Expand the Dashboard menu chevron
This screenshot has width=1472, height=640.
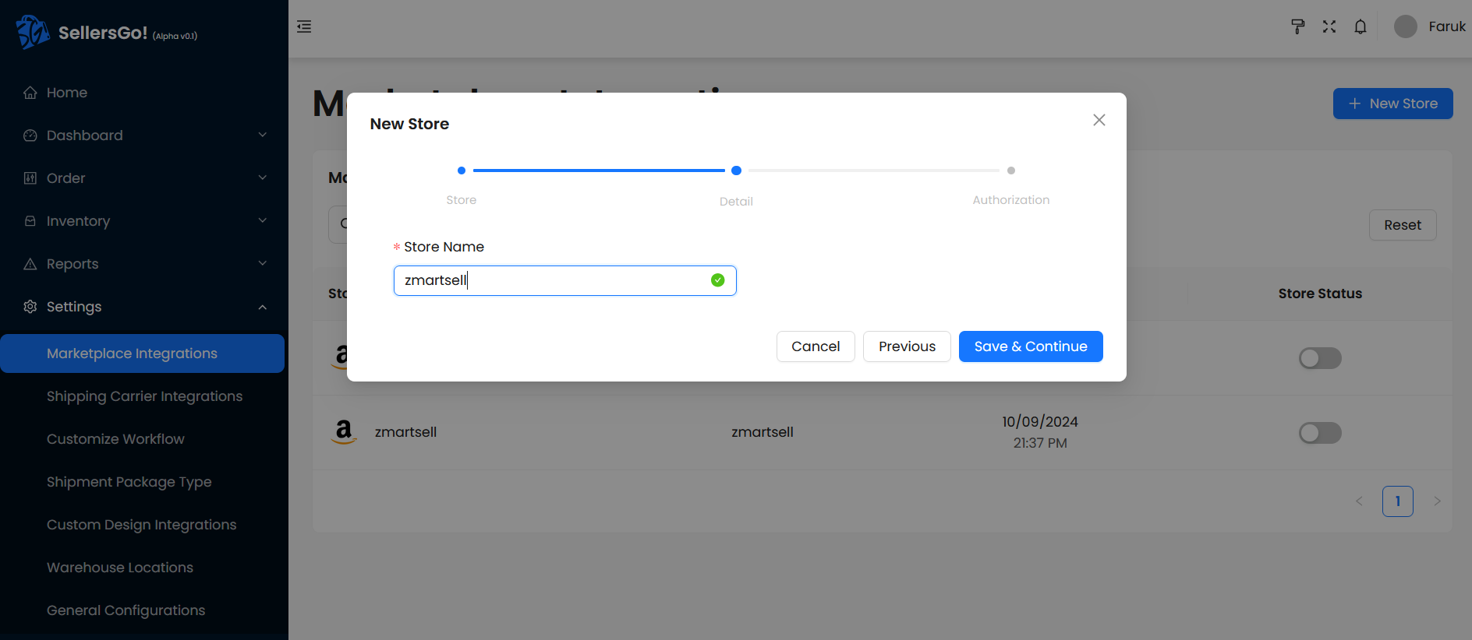(263, 135)
